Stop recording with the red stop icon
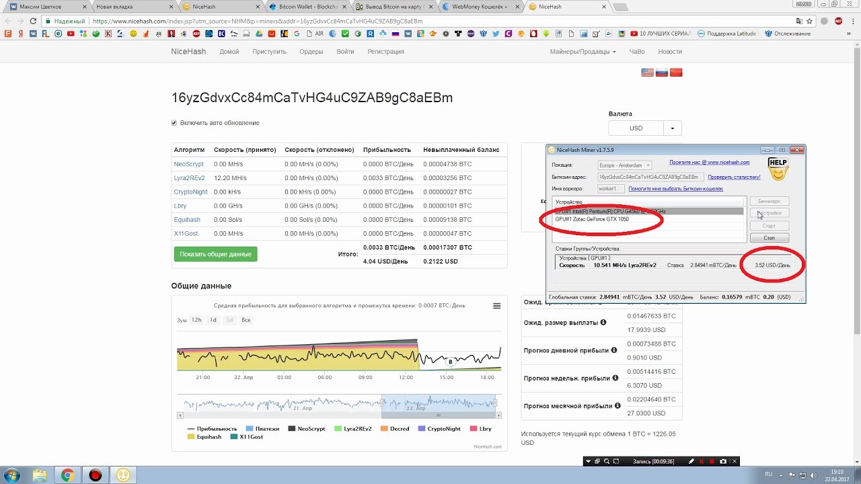The width and height of the screenshot is (861, 484). click(712, 461)
